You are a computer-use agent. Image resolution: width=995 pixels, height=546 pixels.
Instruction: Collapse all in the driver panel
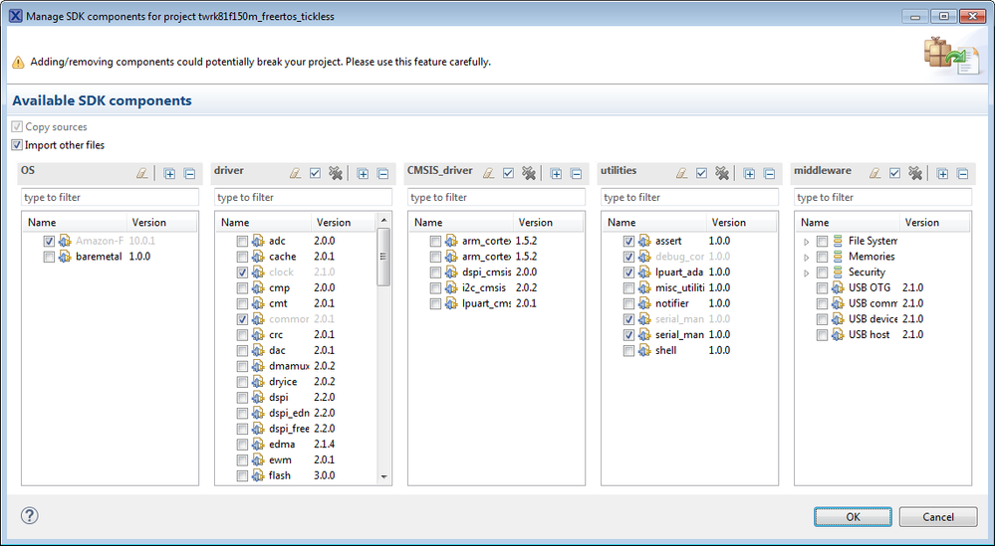point(382,173)
